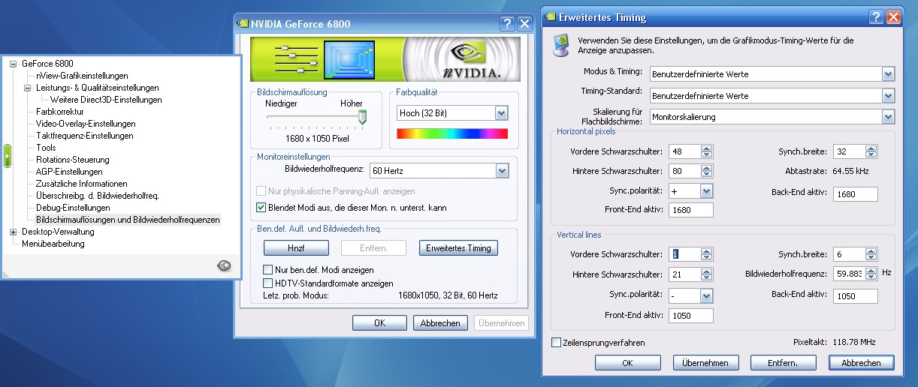Click horizontal Front-End aktiv field 1680
The height and width of the screenshot is (387, 918).
click(690, 211)
